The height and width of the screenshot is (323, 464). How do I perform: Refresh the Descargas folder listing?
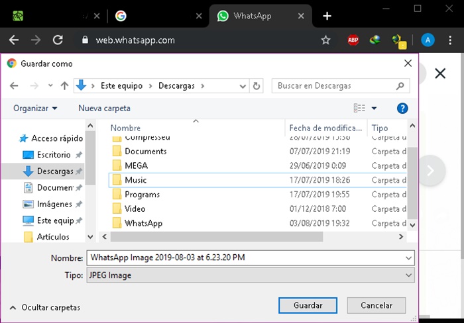[x=257, y=86]
